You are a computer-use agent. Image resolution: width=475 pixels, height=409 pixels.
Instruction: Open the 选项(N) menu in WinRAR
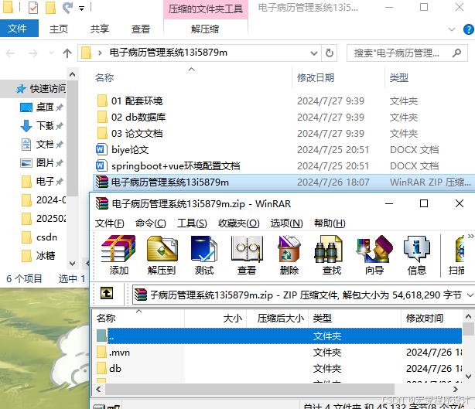coord(286,223)
